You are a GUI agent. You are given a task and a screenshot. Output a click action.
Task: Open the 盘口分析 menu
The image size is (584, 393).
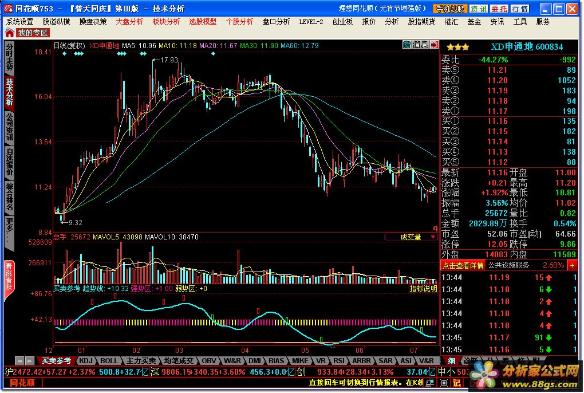click(x=276, y=22)
